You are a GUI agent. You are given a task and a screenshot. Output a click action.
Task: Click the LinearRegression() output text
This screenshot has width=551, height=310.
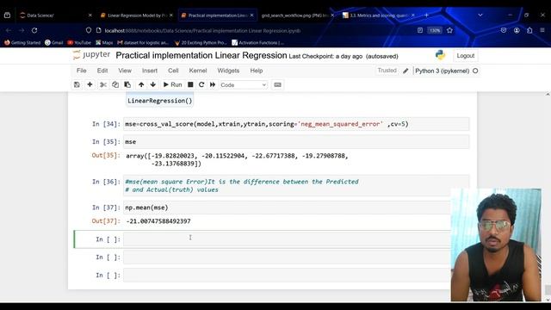click(x=159, y=101)
